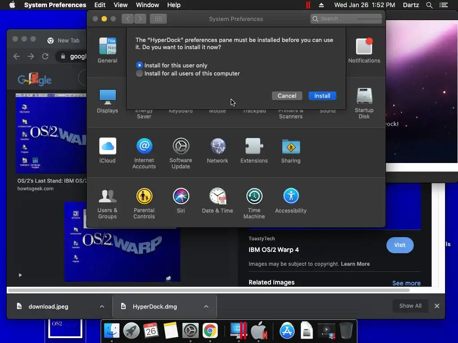
Task: Click the date and time in menu bar
Action: coord(365,5)
